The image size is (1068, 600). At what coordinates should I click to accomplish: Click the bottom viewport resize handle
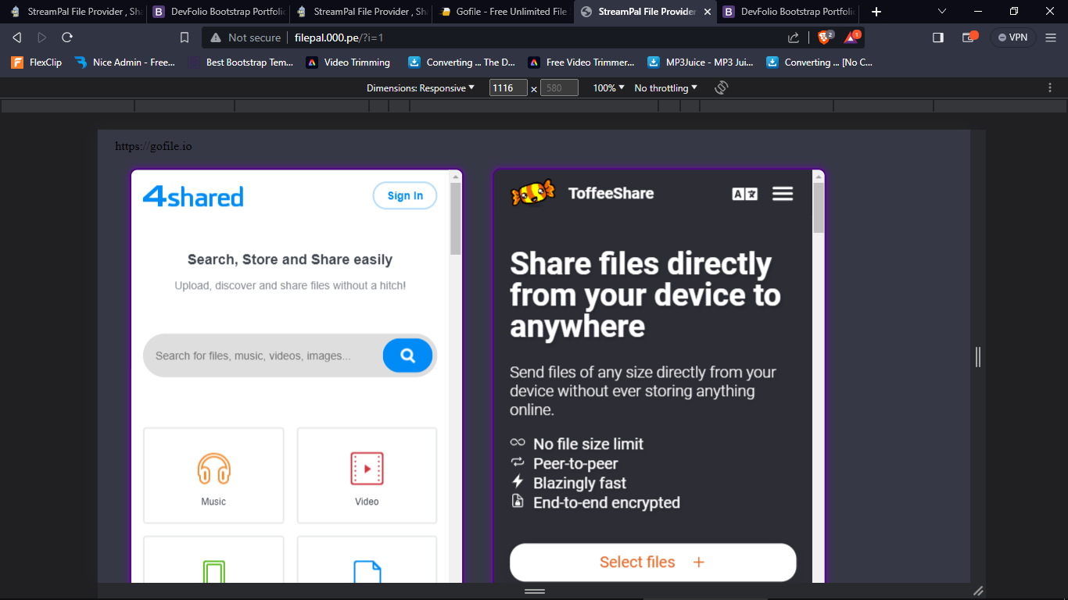(x=535, y=591)
